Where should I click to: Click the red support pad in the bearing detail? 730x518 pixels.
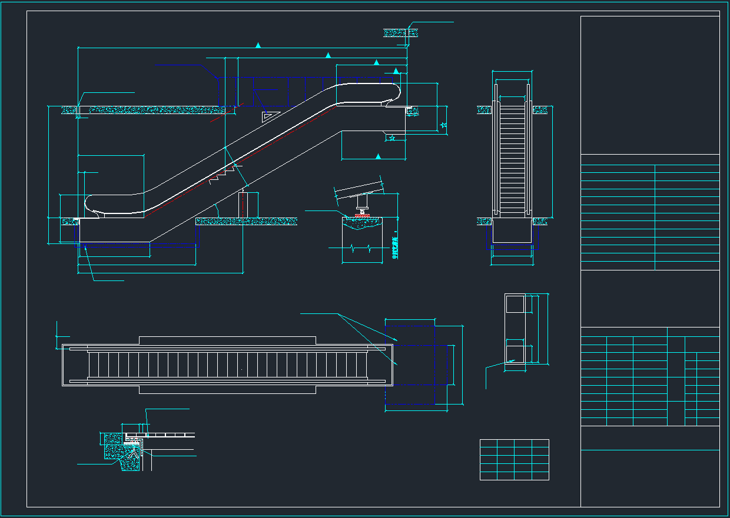tap(361, 216)
